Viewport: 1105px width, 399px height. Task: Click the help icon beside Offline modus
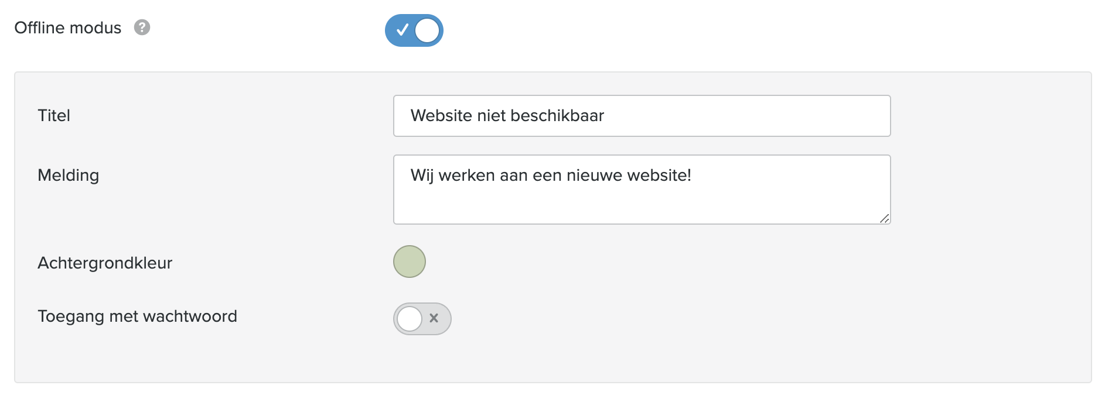[x=142, y=27]
